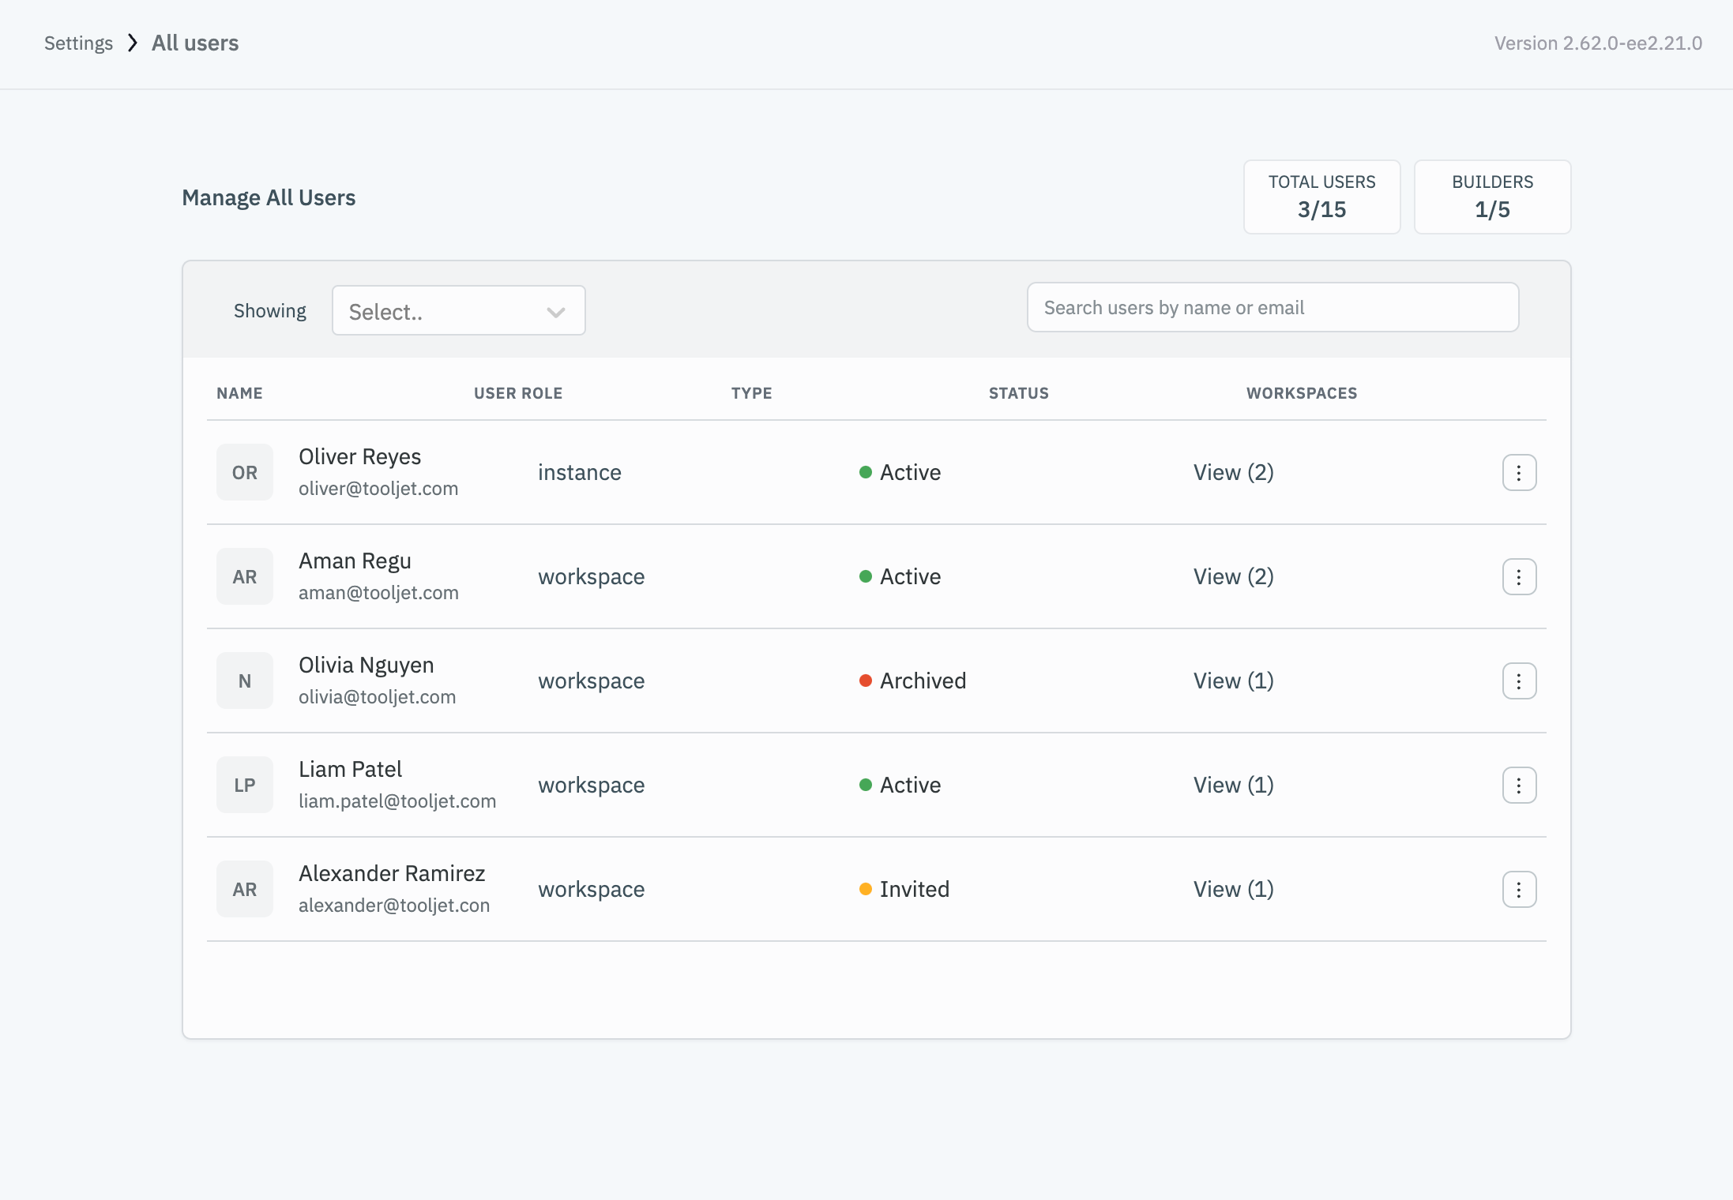View Aman Regu's two workspaces
This screenshot has width=1733, height=1200.
pyautogui.click(x=1233, y=576)
